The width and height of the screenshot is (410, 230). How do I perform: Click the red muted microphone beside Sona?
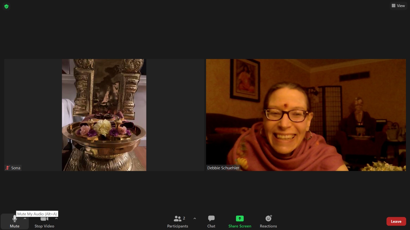tap(7, 168)
